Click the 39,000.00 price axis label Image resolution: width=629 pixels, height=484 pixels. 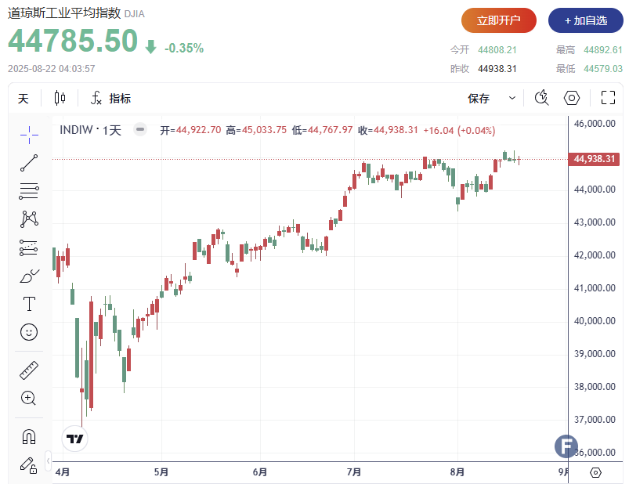(595, 354)
